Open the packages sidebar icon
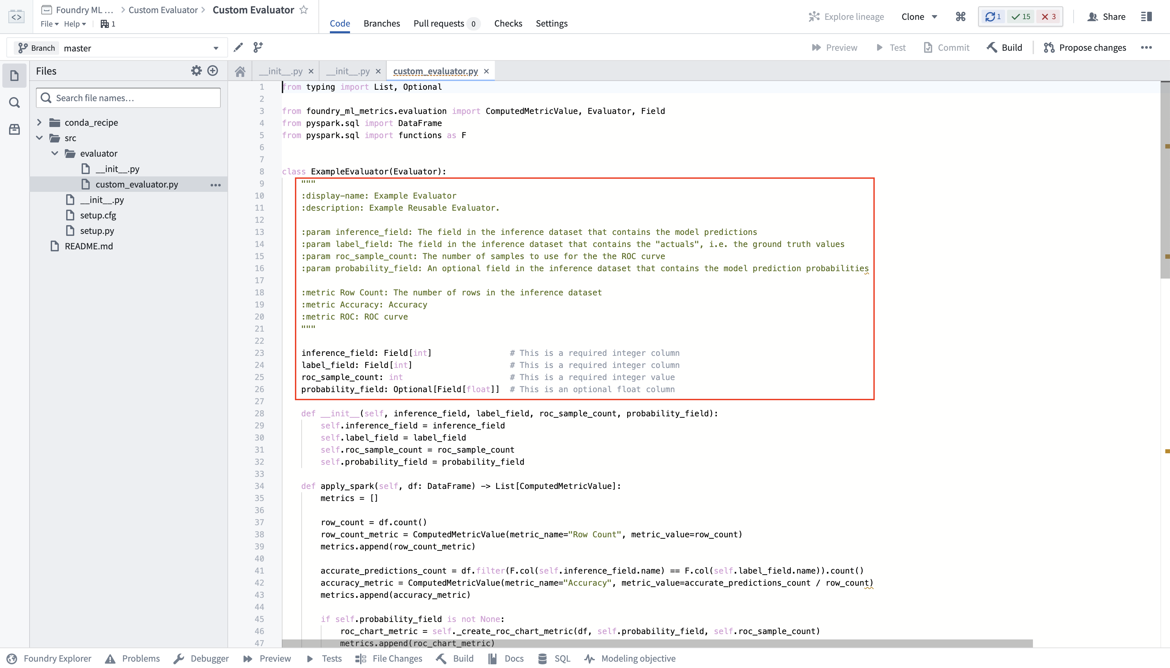This screenshot has width=1170, height=668. (14, 129)
